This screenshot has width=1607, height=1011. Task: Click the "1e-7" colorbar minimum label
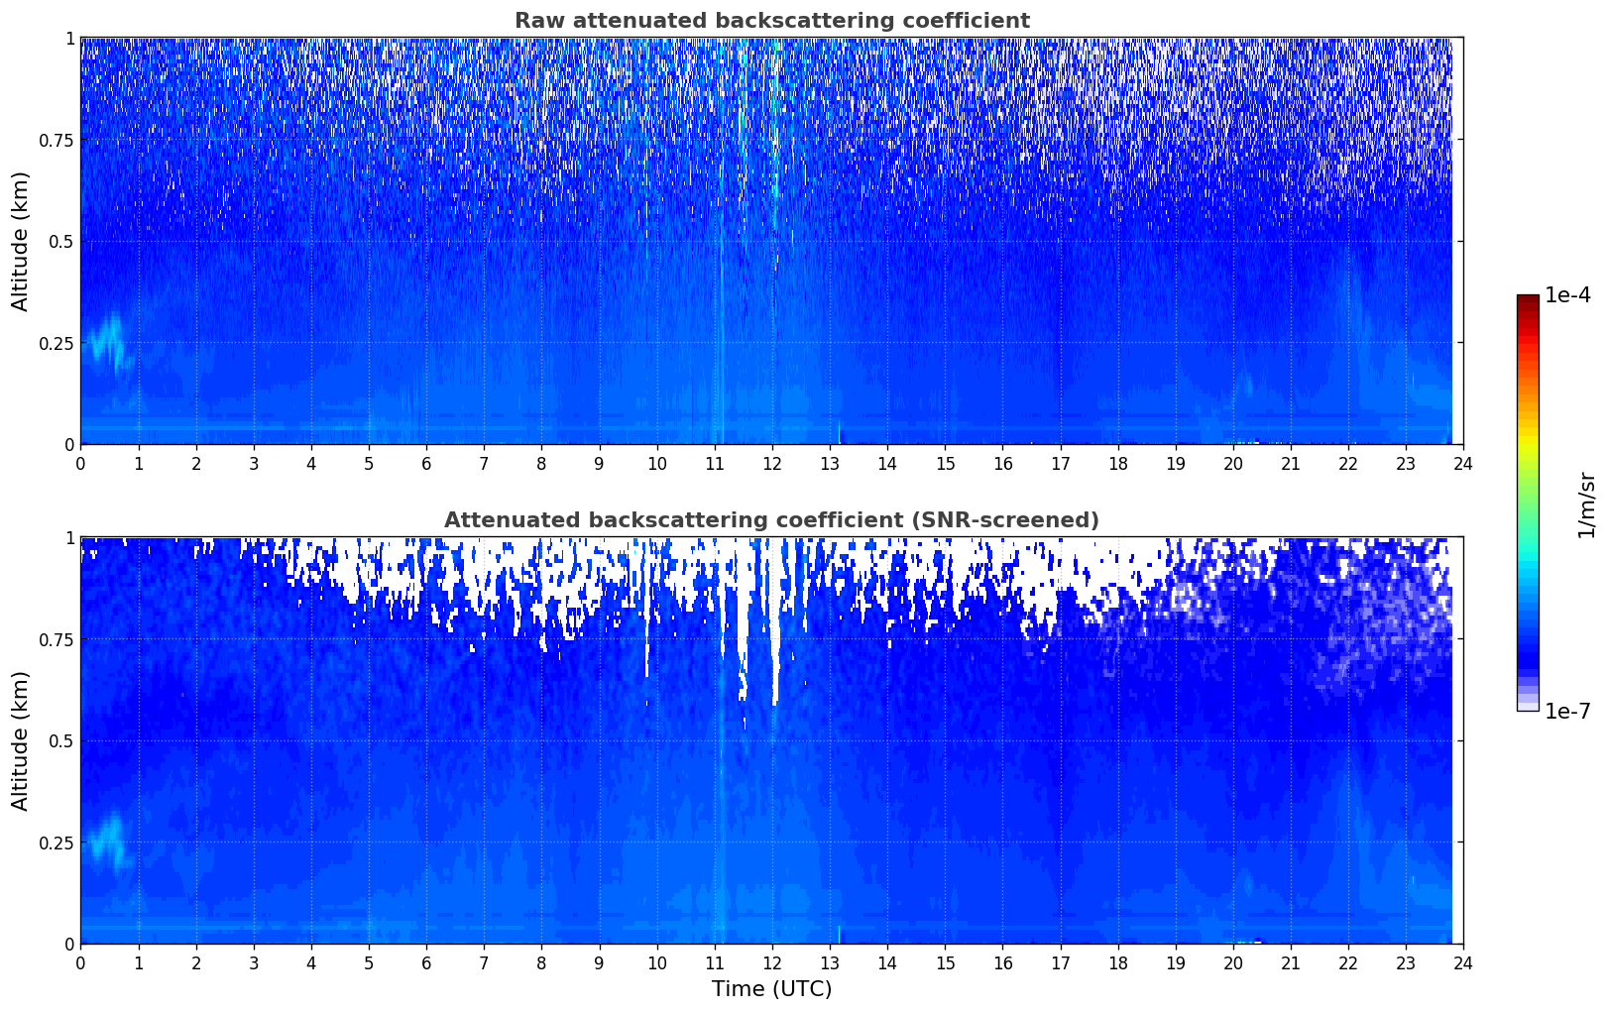[x=1567, y=711]
